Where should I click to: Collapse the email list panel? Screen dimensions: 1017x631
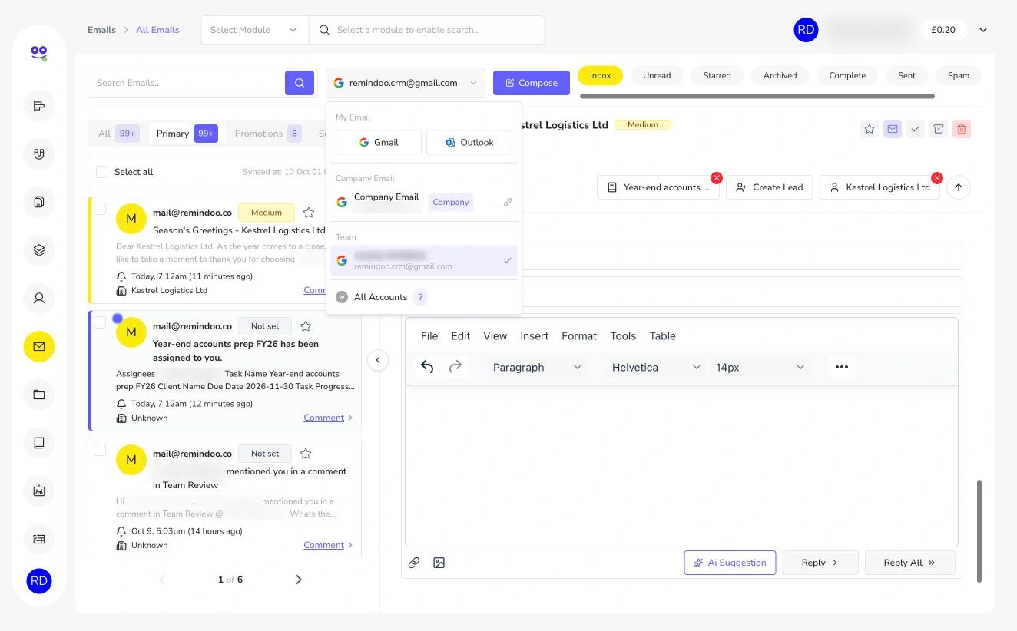[378, 360]
